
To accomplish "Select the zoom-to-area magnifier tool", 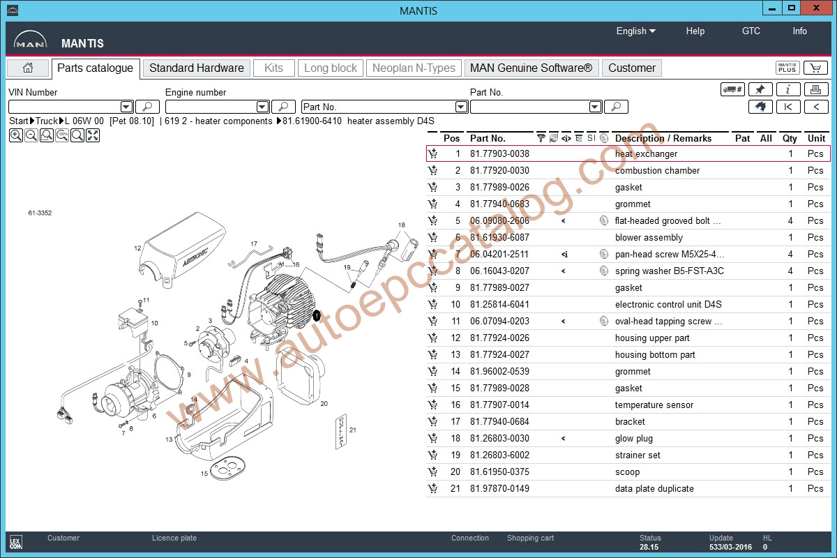I will 46,135.
